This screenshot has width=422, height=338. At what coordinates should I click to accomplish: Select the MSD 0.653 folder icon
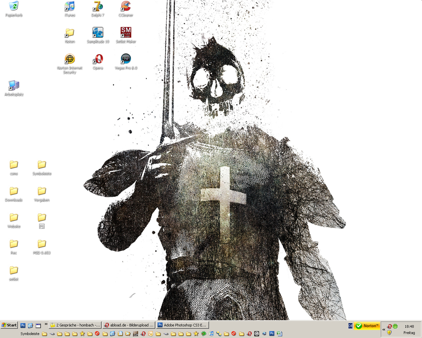(x=42, y=246)
